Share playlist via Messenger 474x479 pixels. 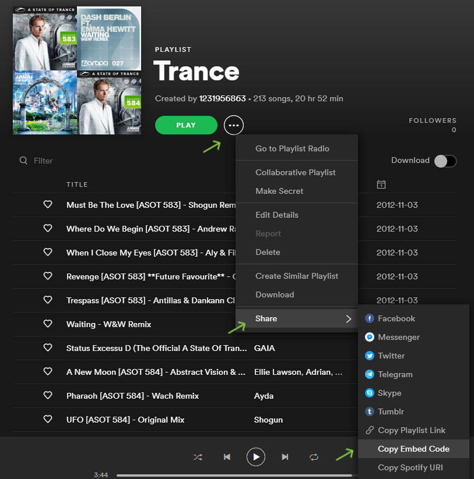(x=413, y=337)
